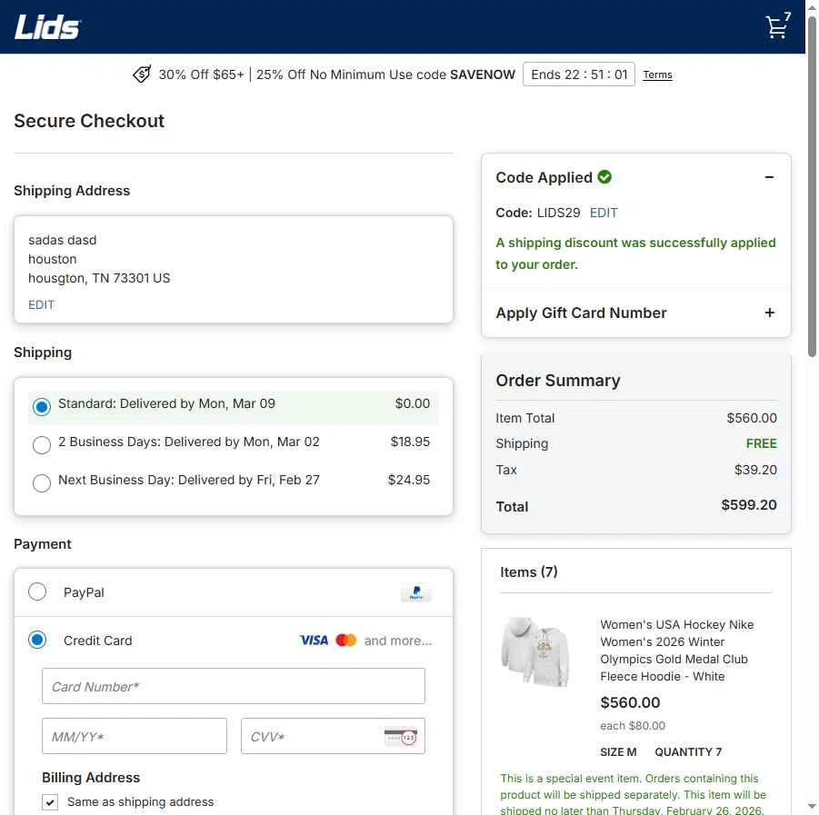Select 2 Business Days shipping
The image size is (819, 815).
pyautogui.click(x=41, y=445)
